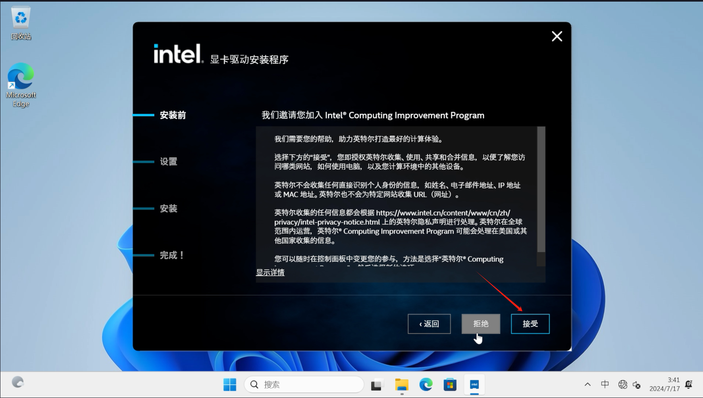The image size is (703, 398).
Task: Switch the 中 input method indicator
Action: click(x=605, y=384)
